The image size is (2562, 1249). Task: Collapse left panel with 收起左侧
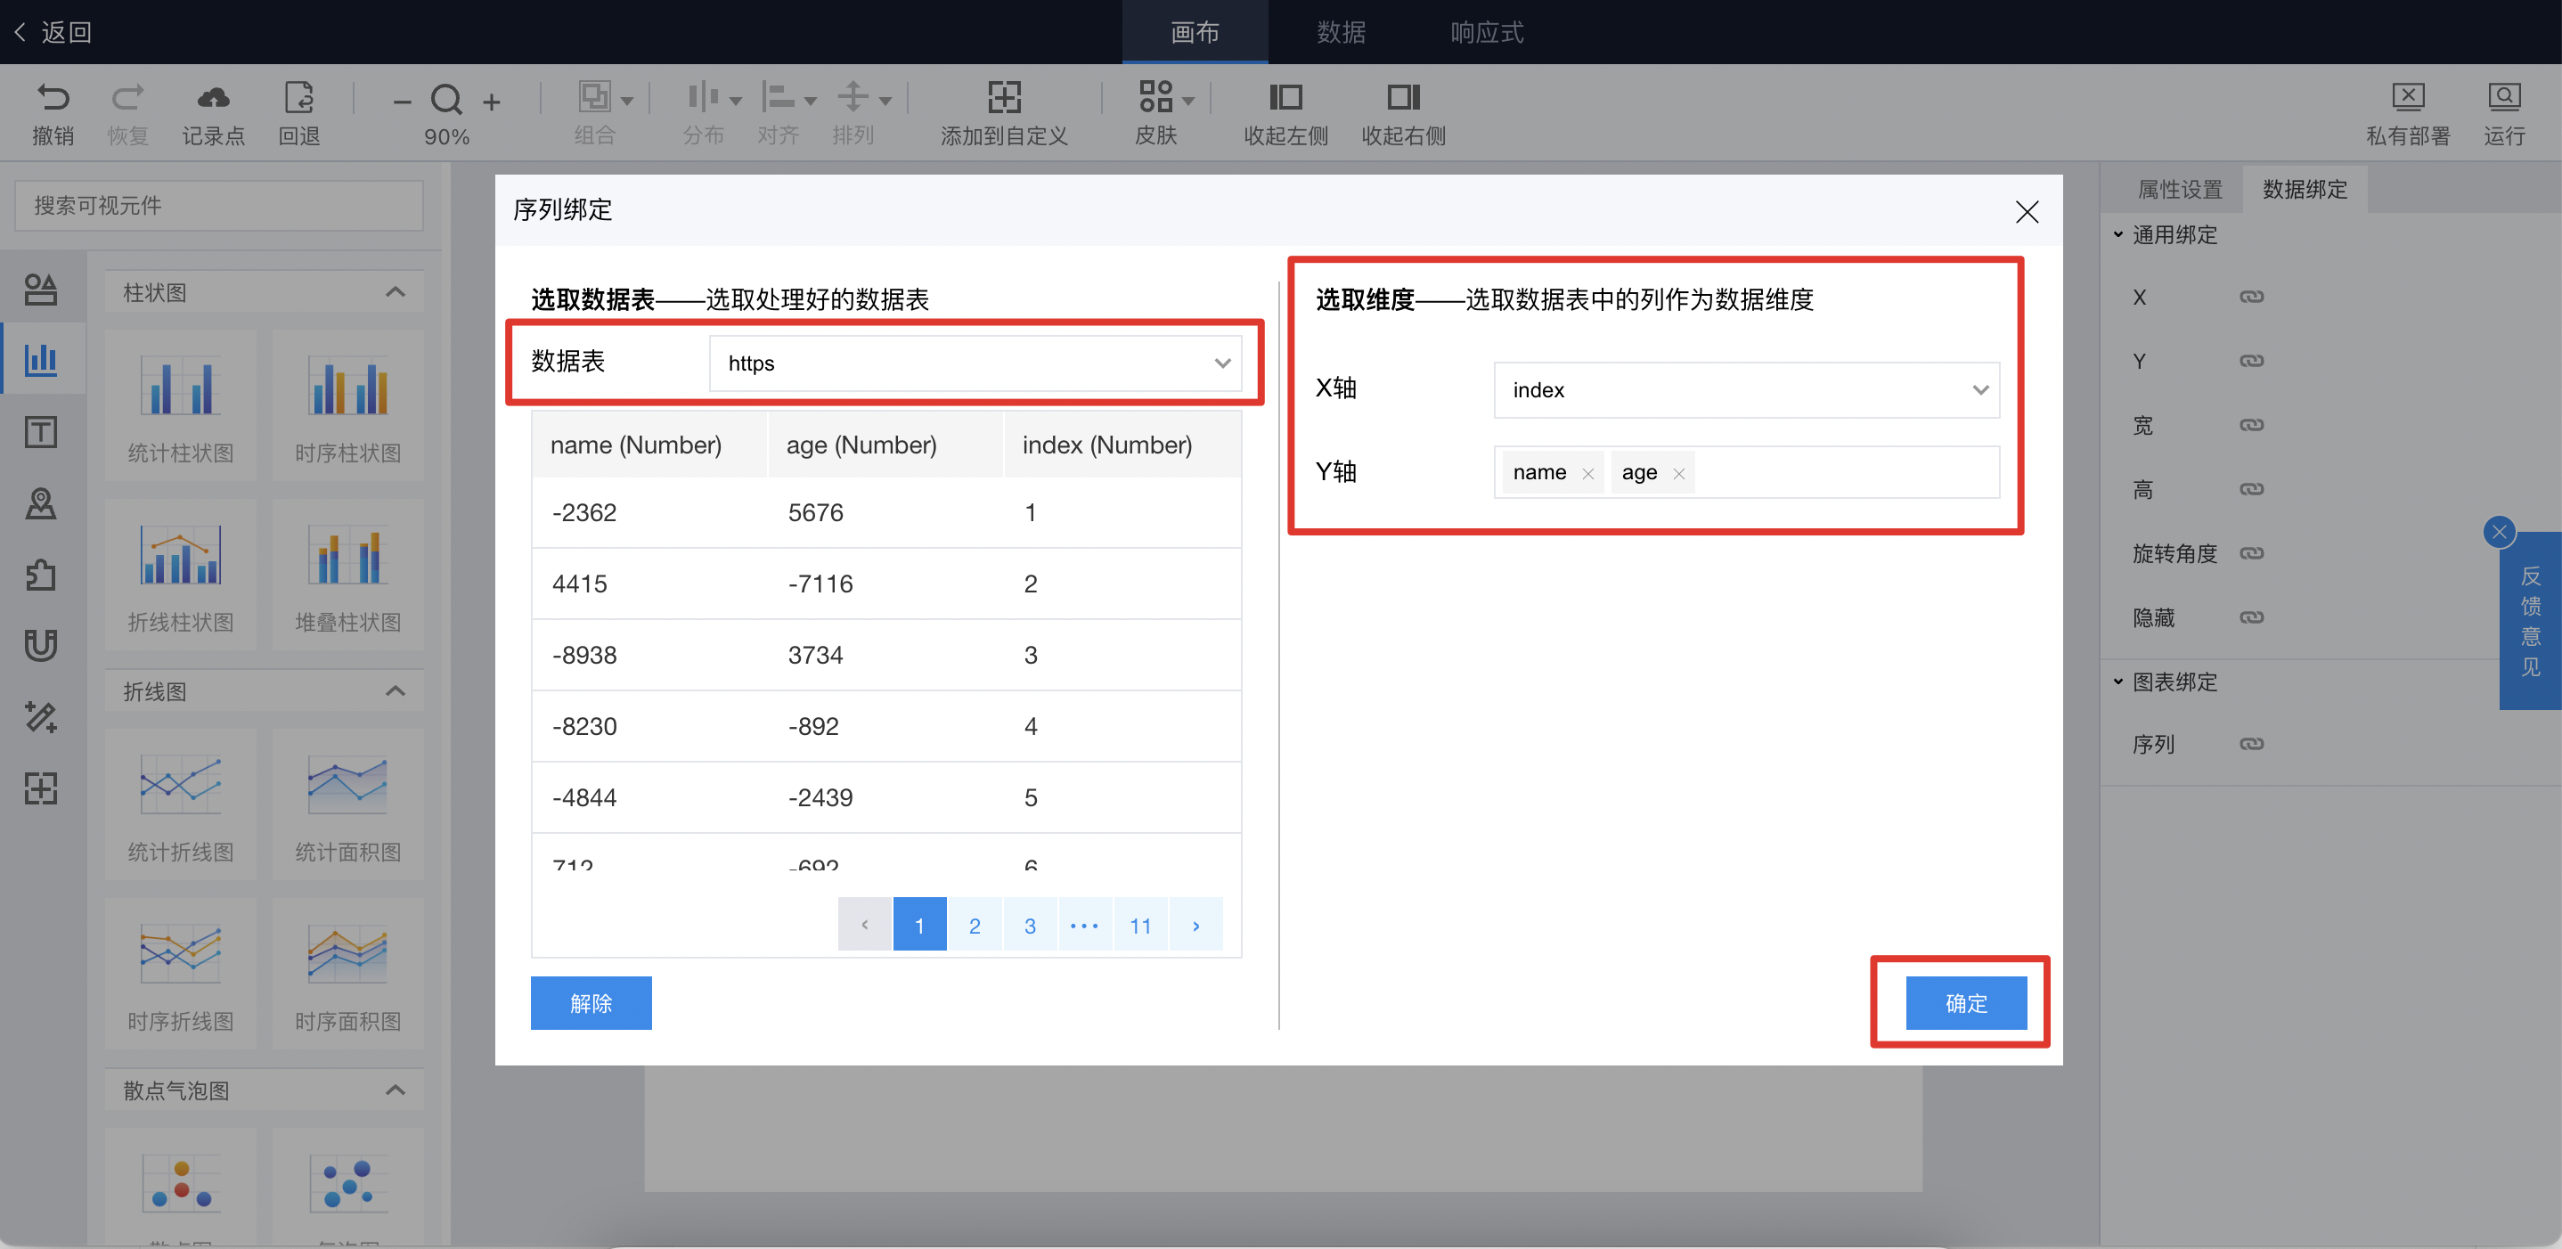[1285, 97]
